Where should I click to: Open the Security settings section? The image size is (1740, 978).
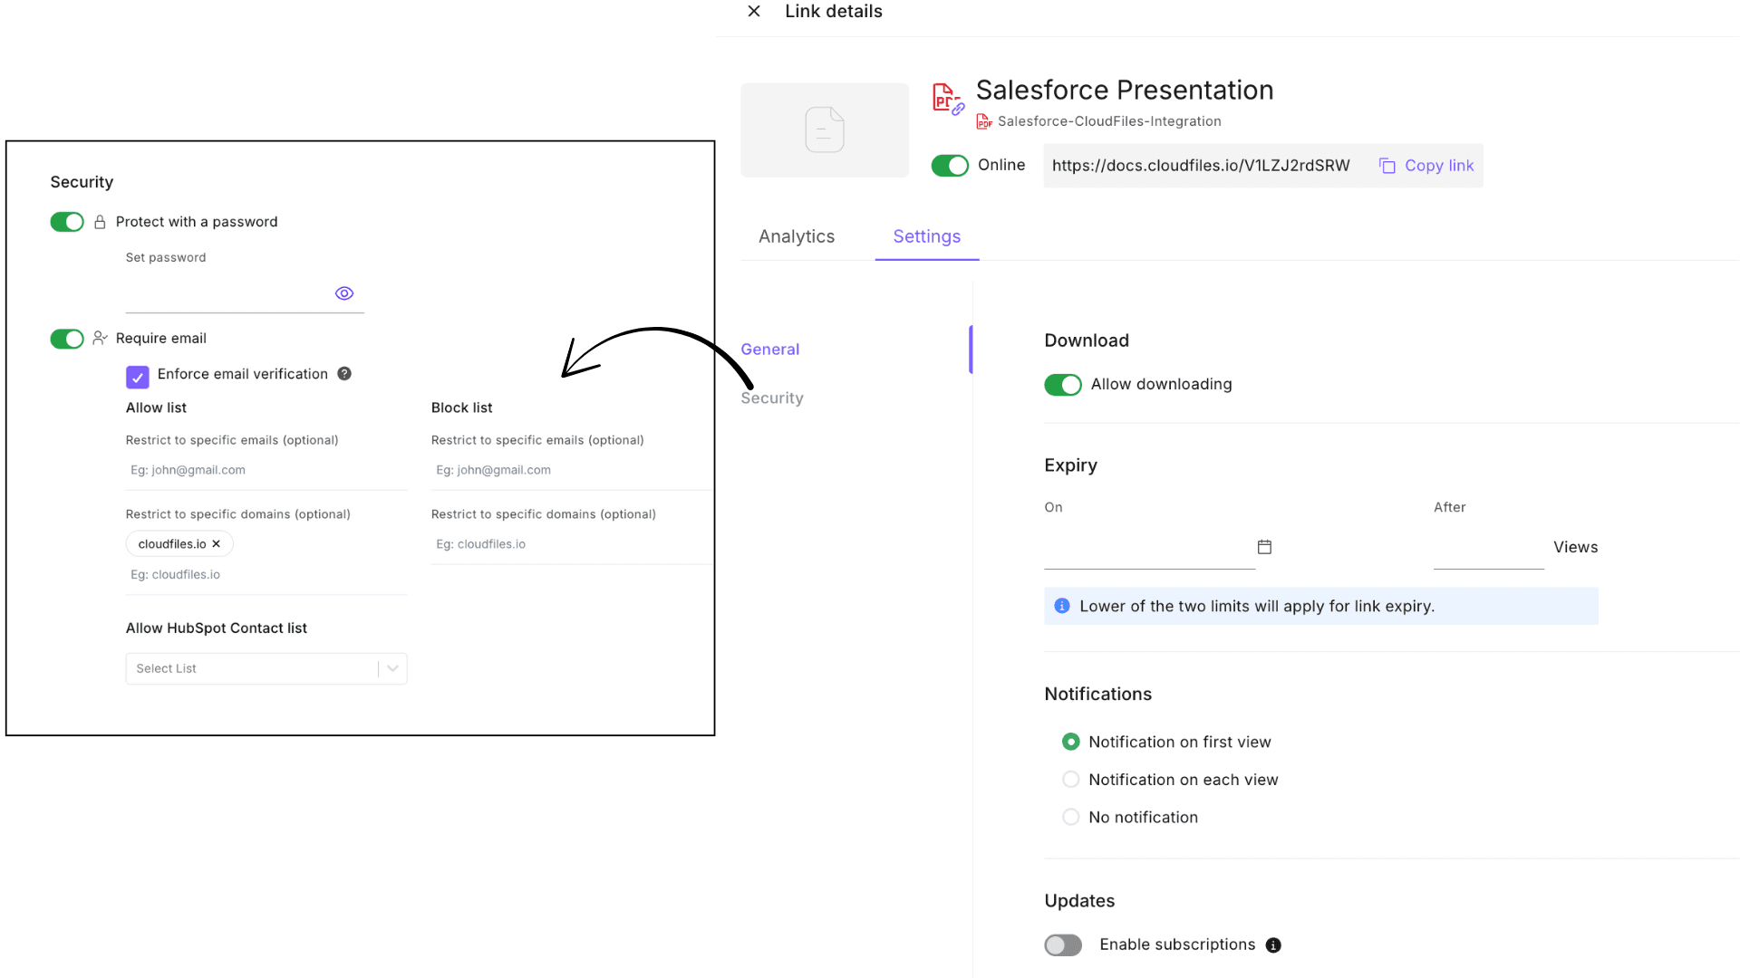pos(772,398)
